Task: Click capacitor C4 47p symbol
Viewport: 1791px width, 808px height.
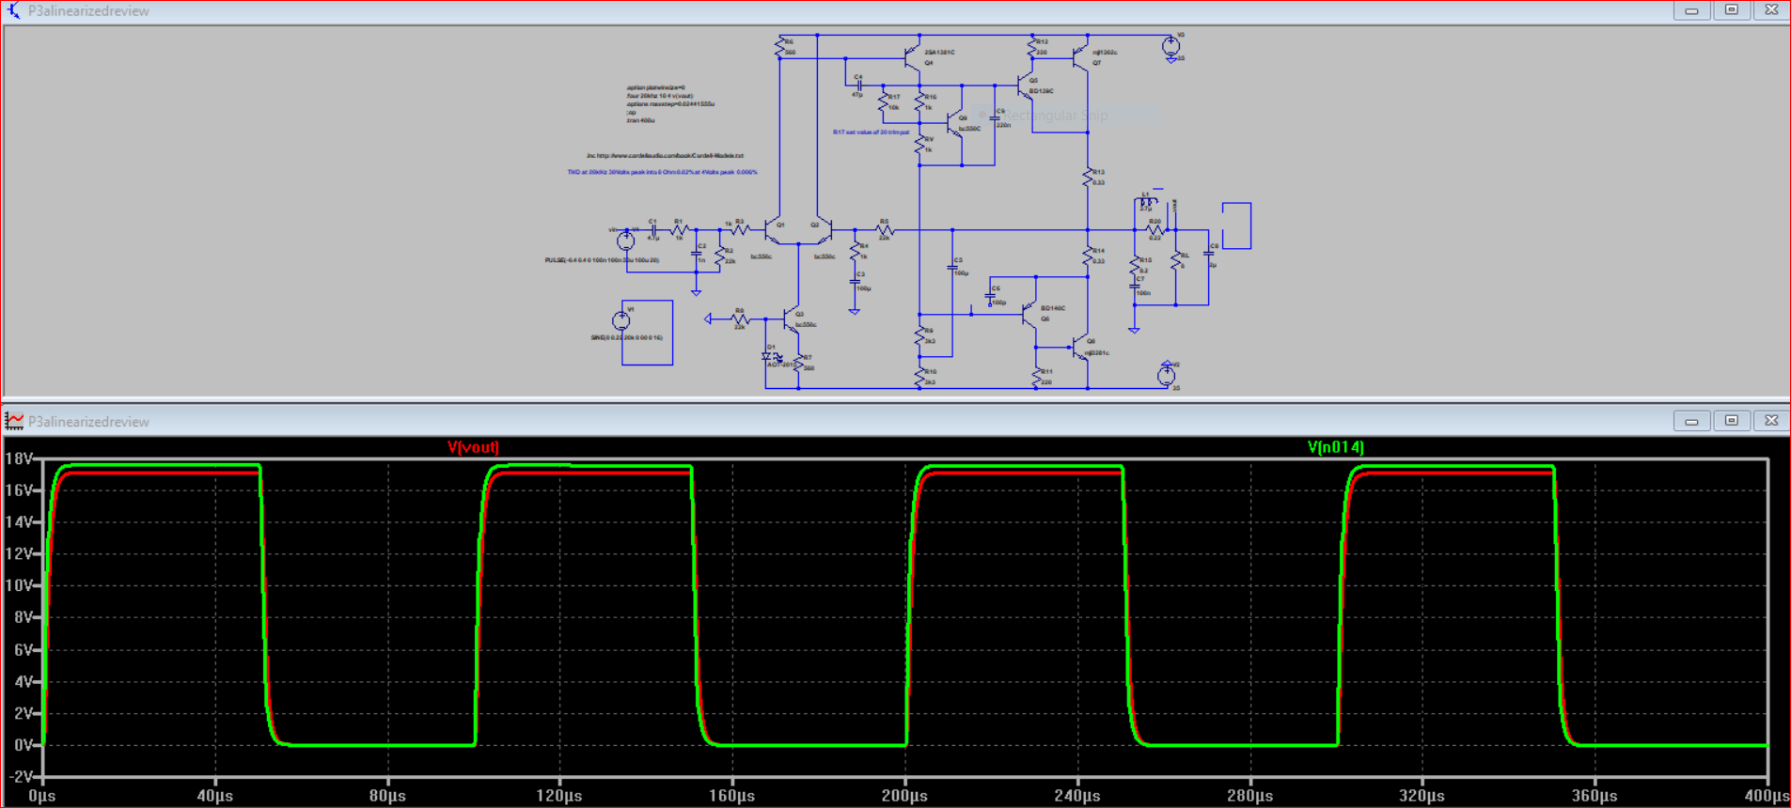Action: tap(858, 85)
